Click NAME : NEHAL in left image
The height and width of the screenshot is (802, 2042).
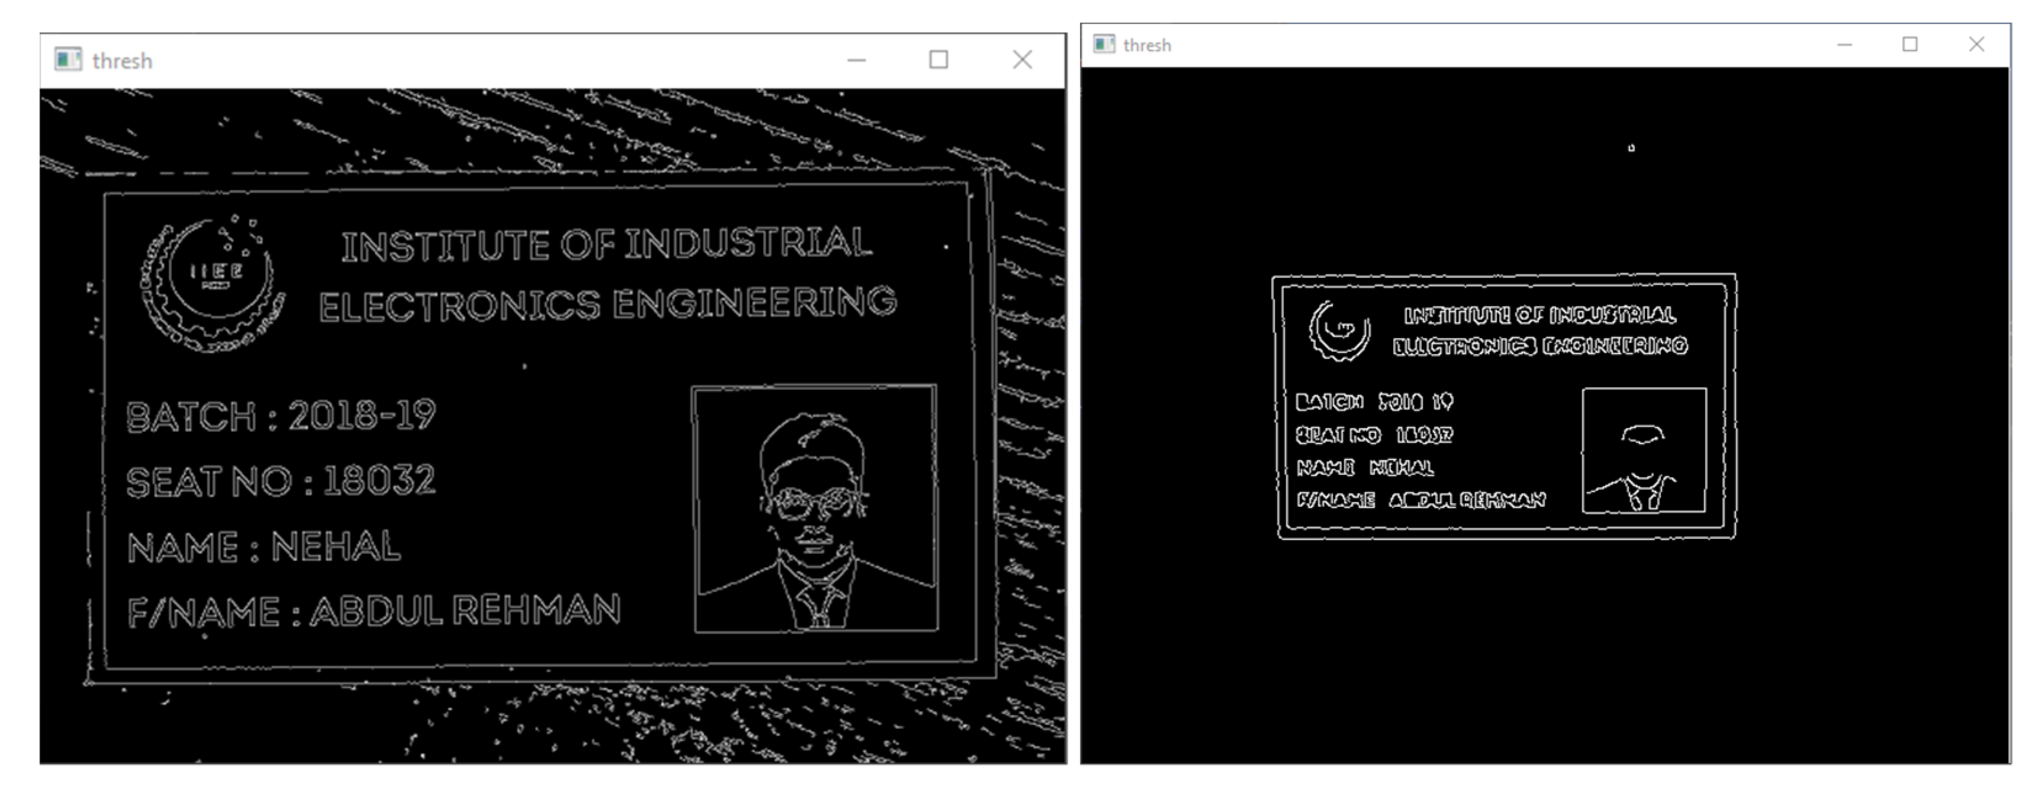(264, 547)
